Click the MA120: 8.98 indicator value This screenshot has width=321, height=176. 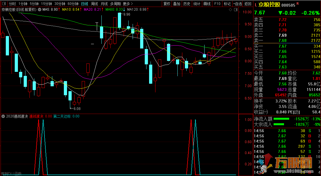(137, 10)
